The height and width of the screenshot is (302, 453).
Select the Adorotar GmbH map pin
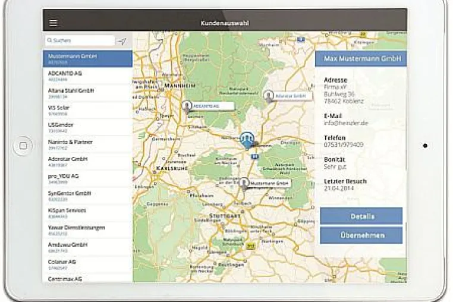click(268, 96)
